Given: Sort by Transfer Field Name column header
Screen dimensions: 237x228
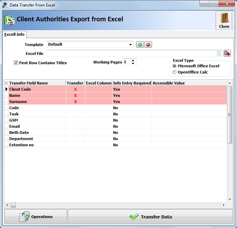Looking at the screenshot, I should coord(37,83).
